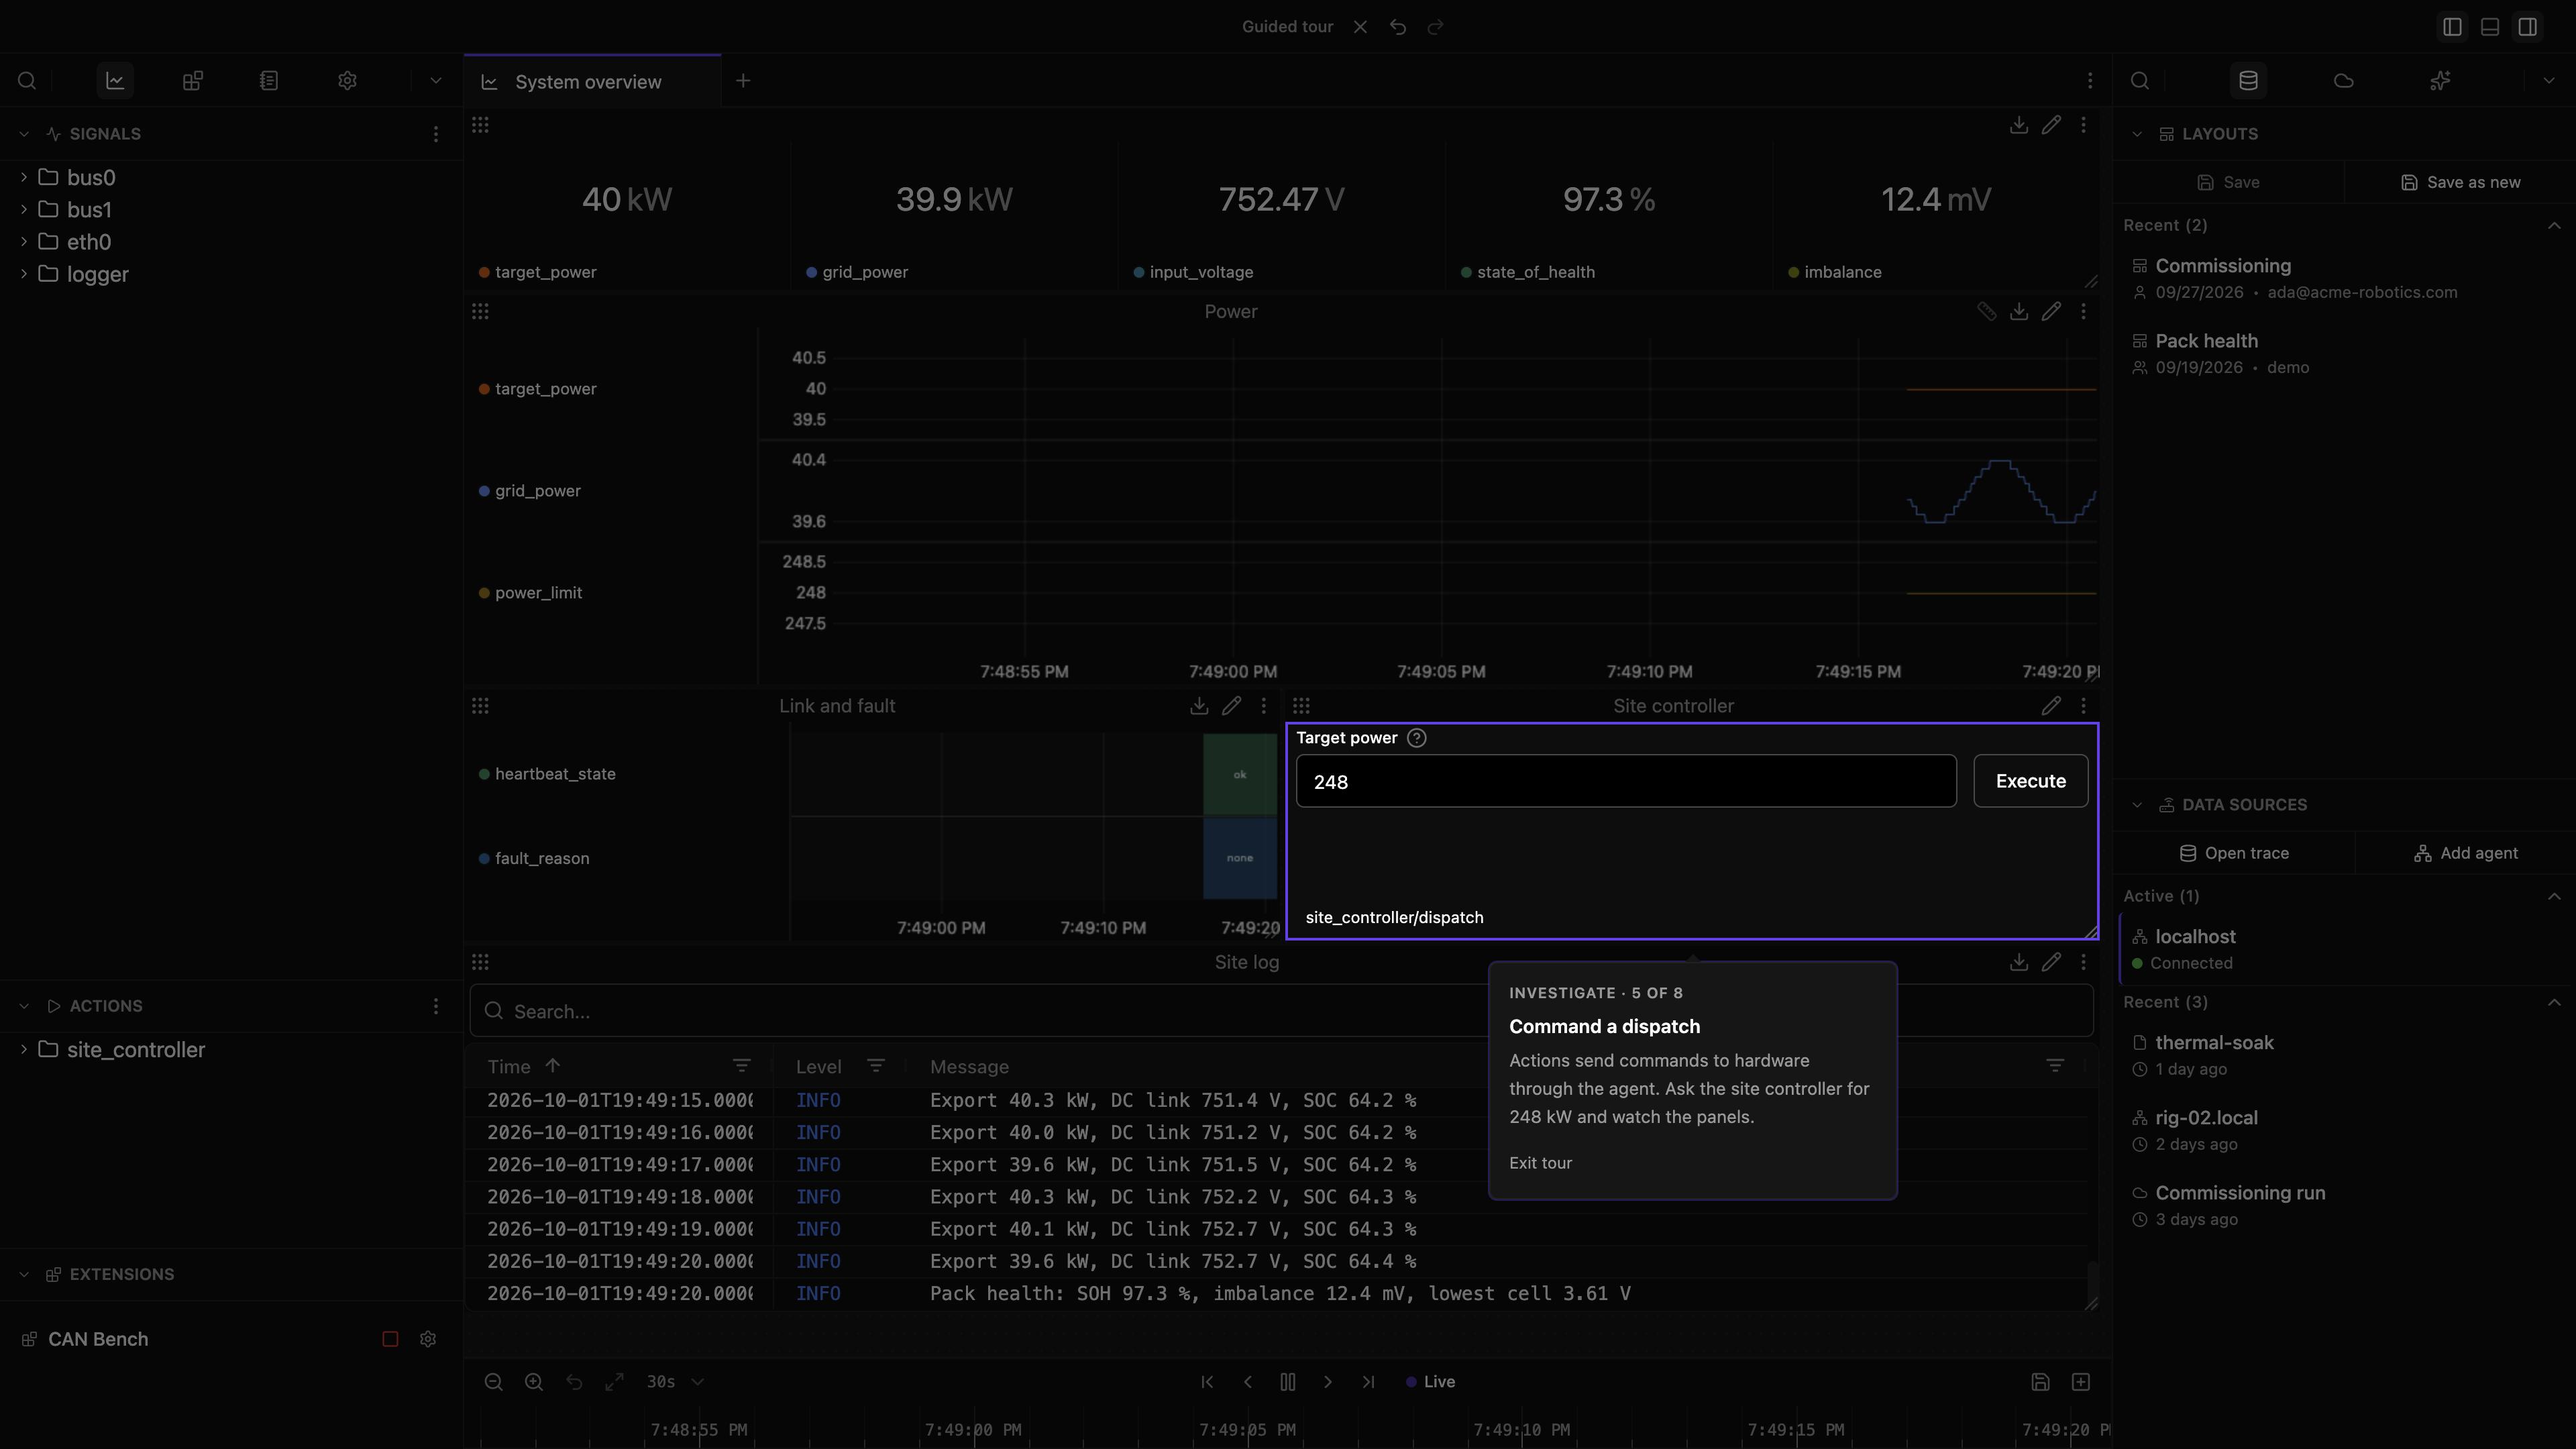The image size is (2576, 1449).
Task: Download the Power panel data
Action: pos(2019,312)
